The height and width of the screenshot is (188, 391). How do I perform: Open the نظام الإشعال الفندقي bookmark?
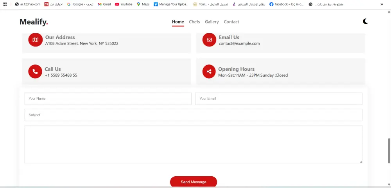point(249,4)
